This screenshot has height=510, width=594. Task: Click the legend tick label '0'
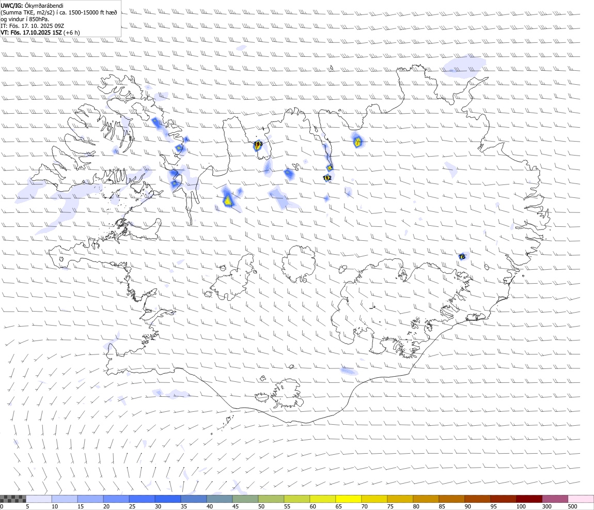point(2,506)
